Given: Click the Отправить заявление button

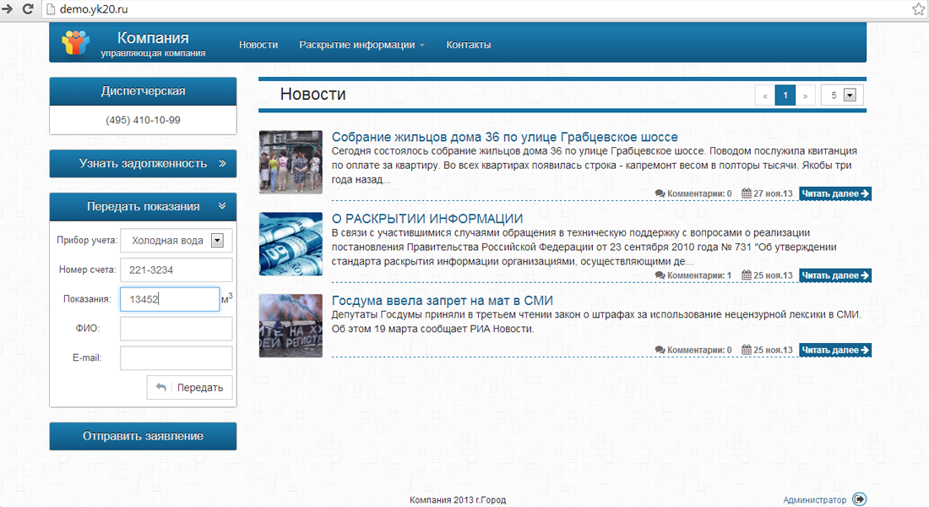Looking at the screenshot, I should pos(143,436).
